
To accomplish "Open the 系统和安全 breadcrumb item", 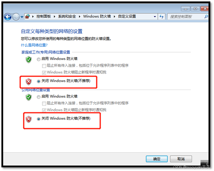I will (67, 16).
